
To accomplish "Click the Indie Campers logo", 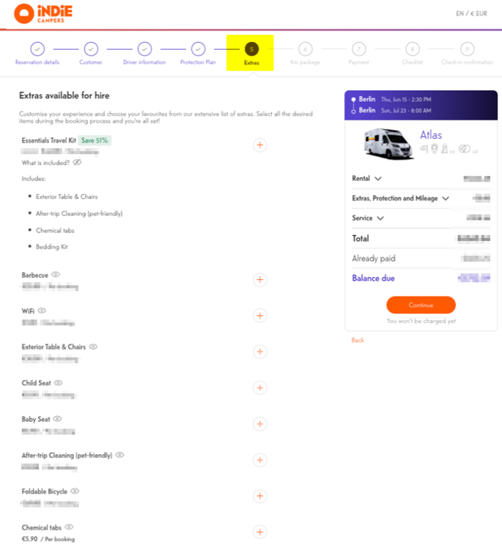I will click(43, 13).
